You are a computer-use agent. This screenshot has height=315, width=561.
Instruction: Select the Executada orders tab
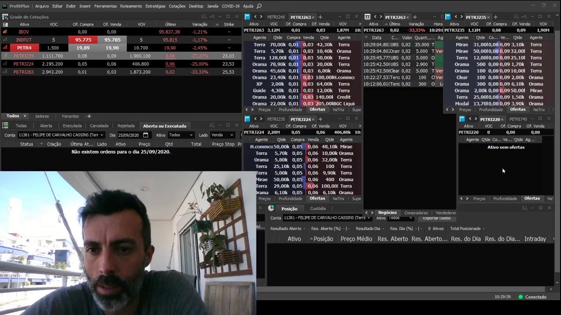[72, 126]
